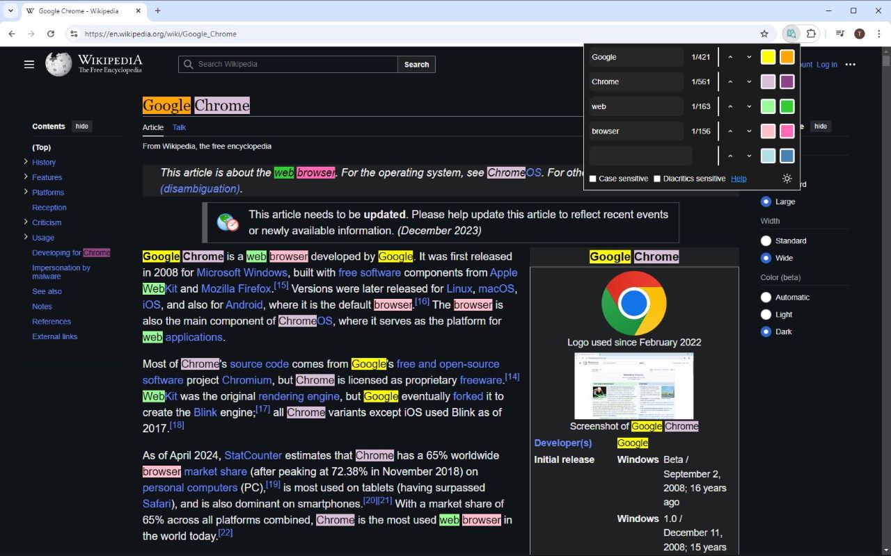Enable the Diacritics sensitive checkbox

point(656,179)
